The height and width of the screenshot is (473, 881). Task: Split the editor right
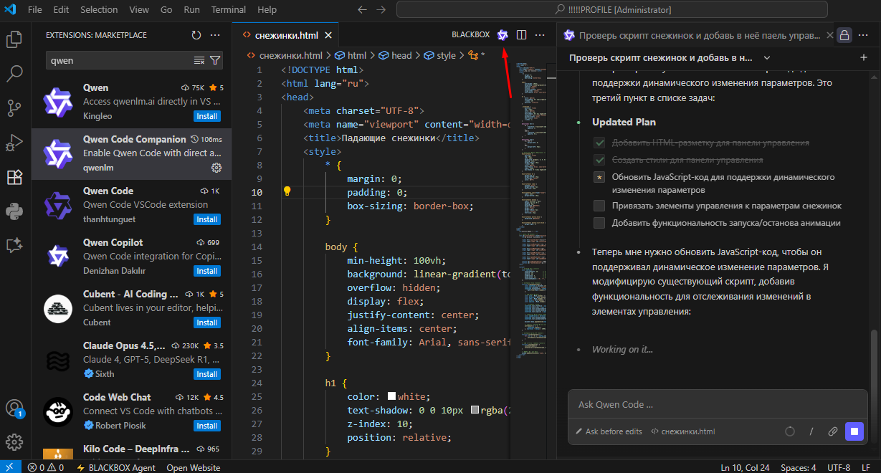(522, 35)
